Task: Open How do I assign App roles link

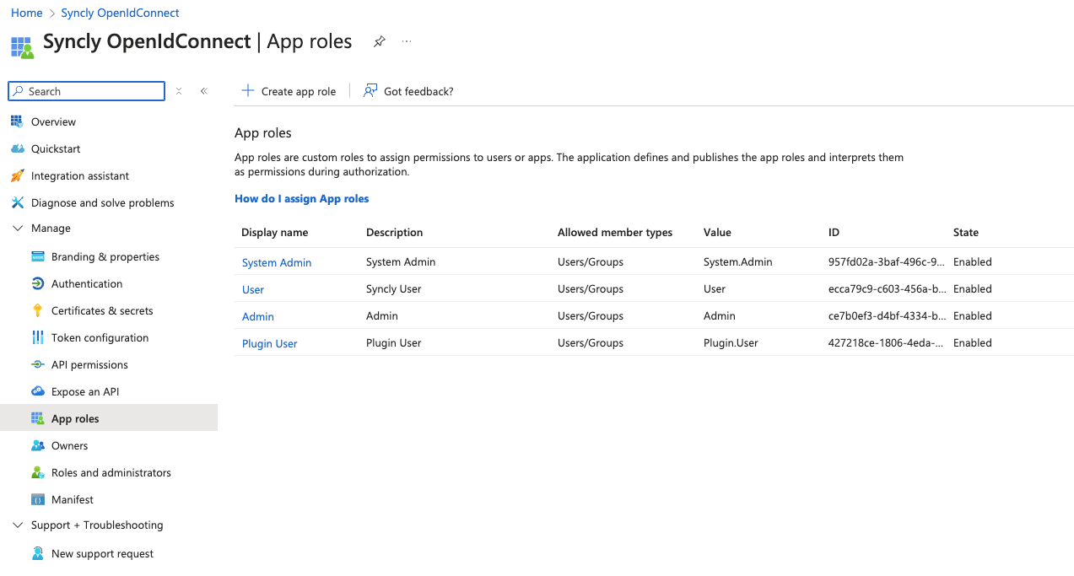Action: (302, 198)
